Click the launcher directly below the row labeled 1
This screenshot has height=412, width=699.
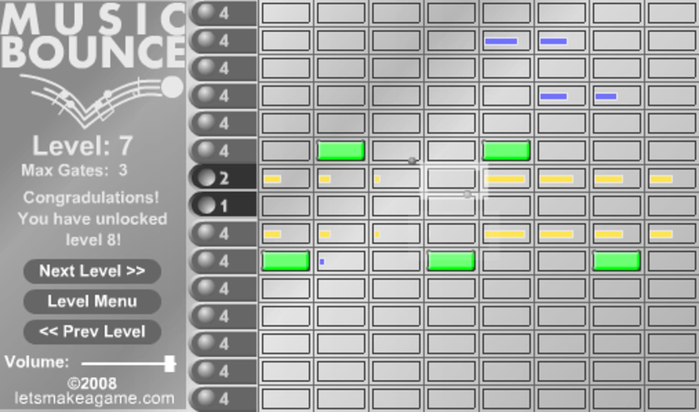coord(223,233)
